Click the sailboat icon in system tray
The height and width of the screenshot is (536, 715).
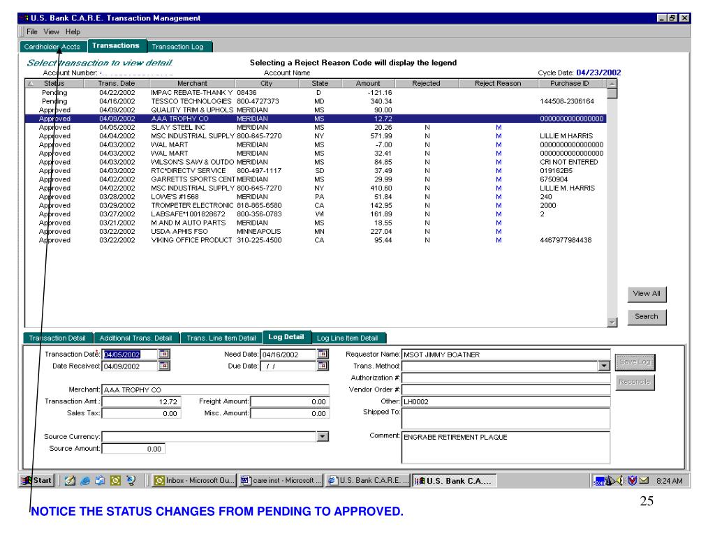click(x=610, y=480)
